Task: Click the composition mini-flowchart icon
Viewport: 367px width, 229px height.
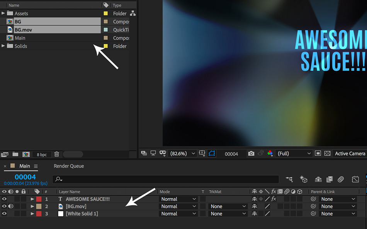Action: [x=289, y=179]
